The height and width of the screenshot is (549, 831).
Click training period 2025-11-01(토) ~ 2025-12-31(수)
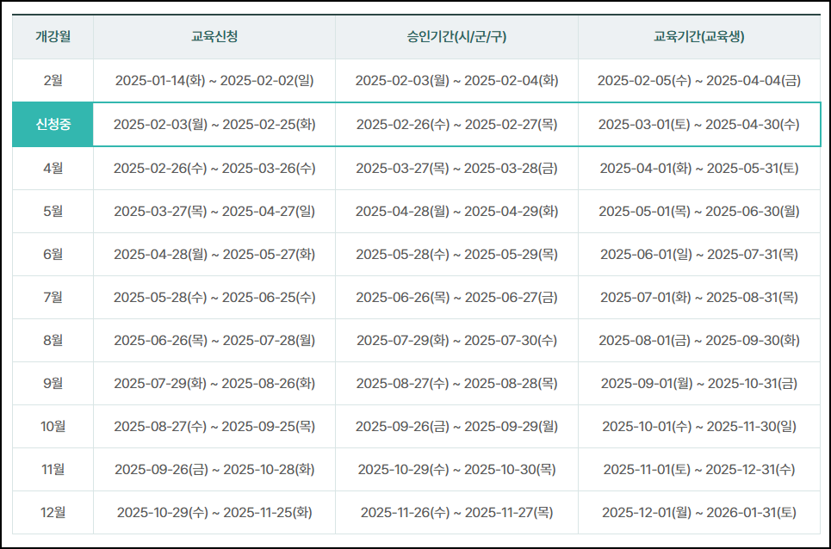click(x=699, y=469)
